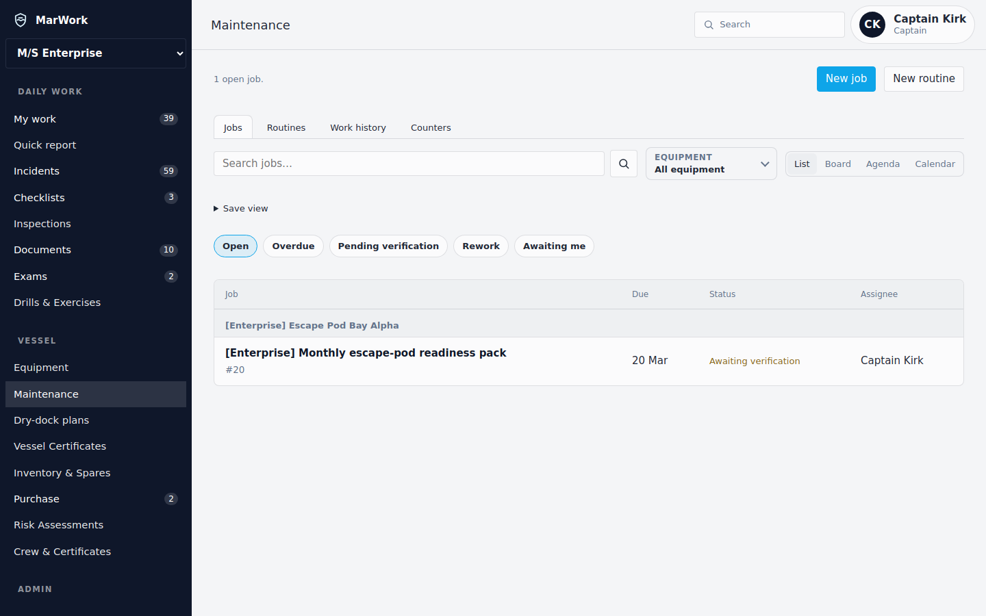This screenshot has width=986, height=616.
Task: Open the Work history tab
Action: (358, 127)
